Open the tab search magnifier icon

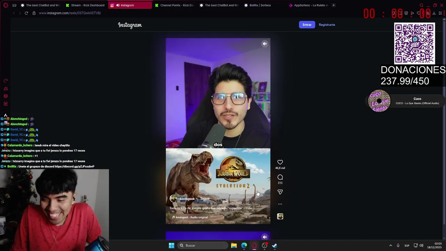click(421, 5)
